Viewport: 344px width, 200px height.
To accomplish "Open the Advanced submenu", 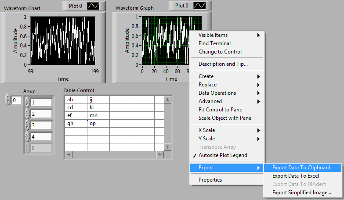I will coord(227,101).
